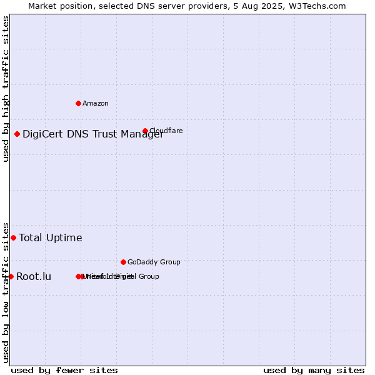Screen dimensions: 375x375
Task: Click the red data point for Cloudflare
Action: click(x=145, y=131)
